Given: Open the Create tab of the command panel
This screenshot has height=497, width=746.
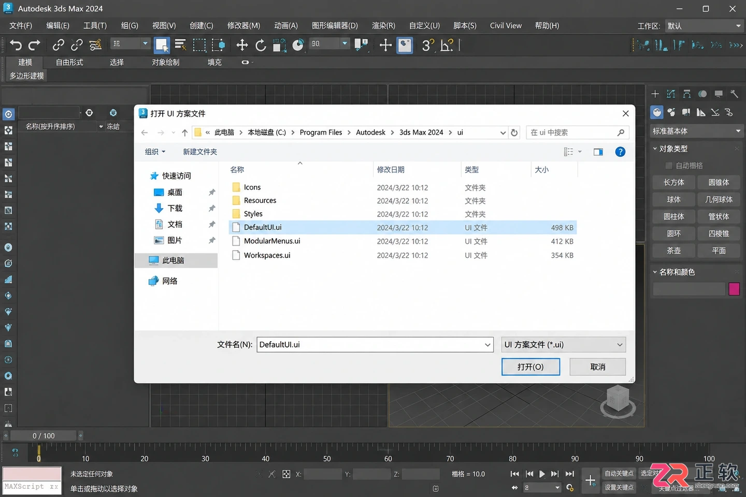Looking at the screenshot, I should pyautogui.click(x=655, y=94).
